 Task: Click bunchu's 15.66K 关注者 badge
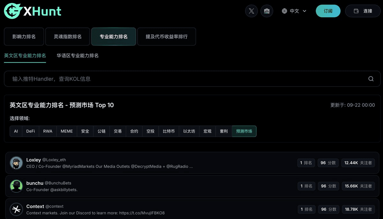pyautogui.click(x=358, y=186)
